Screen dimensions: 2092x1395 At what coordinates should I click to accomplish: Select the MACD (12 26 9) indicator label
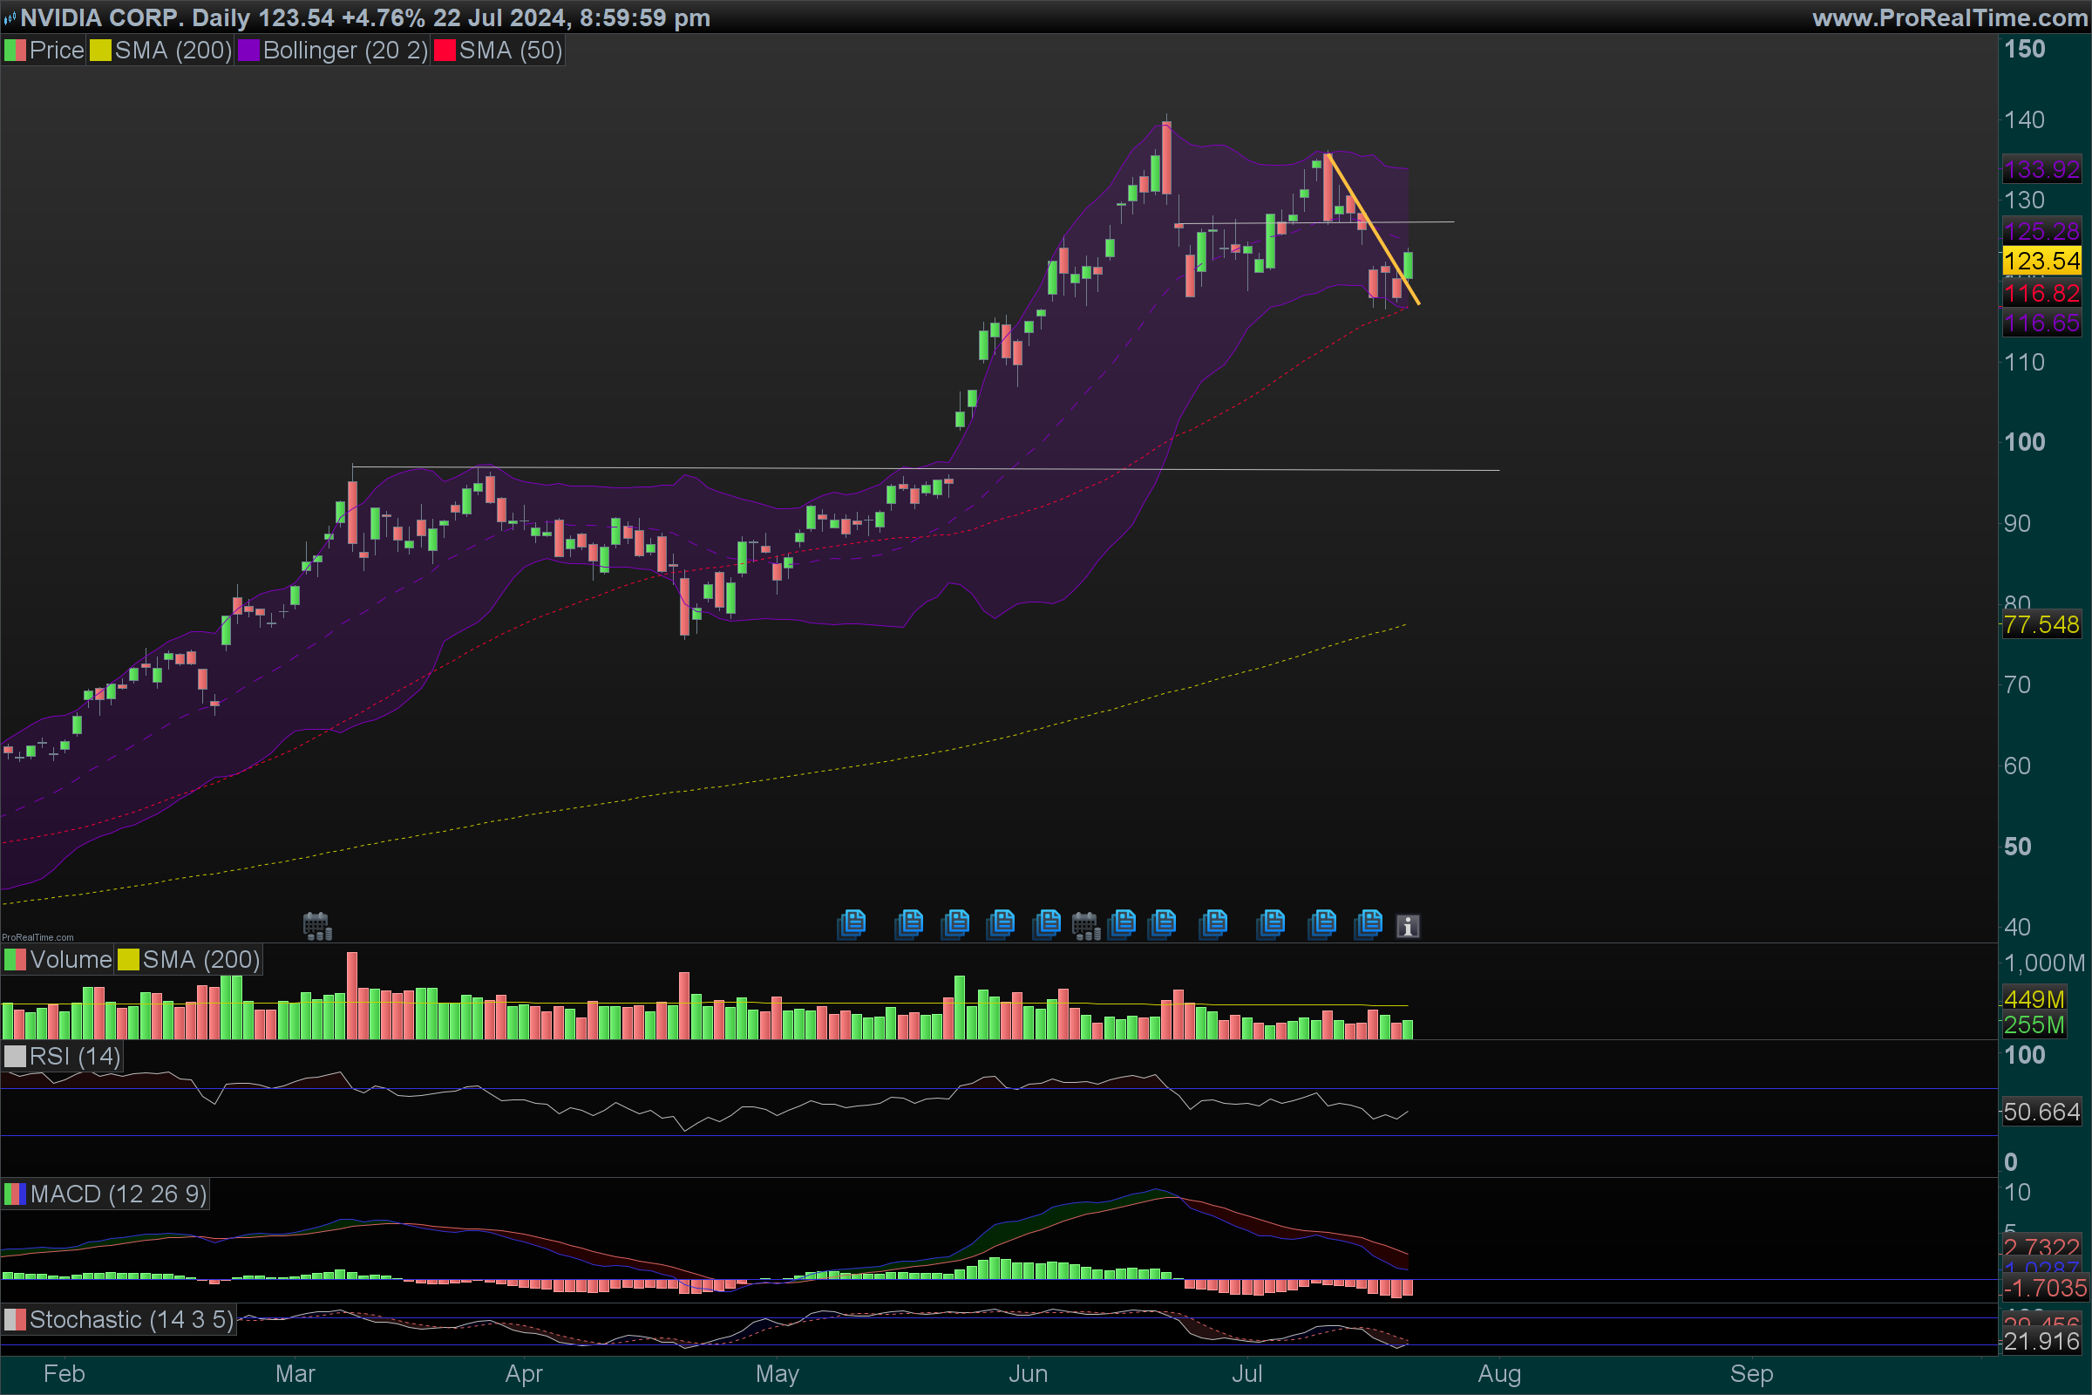[118, 1194]
